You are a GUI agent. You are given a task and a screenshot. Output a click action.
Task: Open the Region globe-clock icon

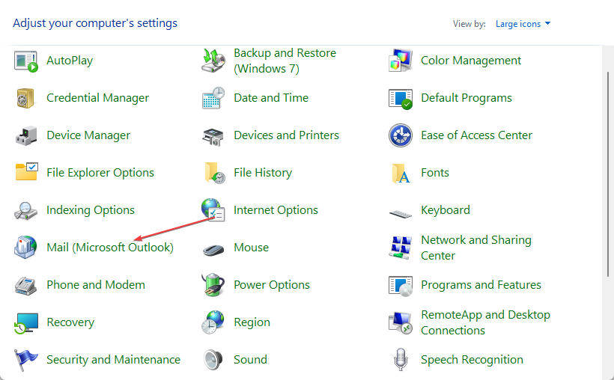(213, 322)
